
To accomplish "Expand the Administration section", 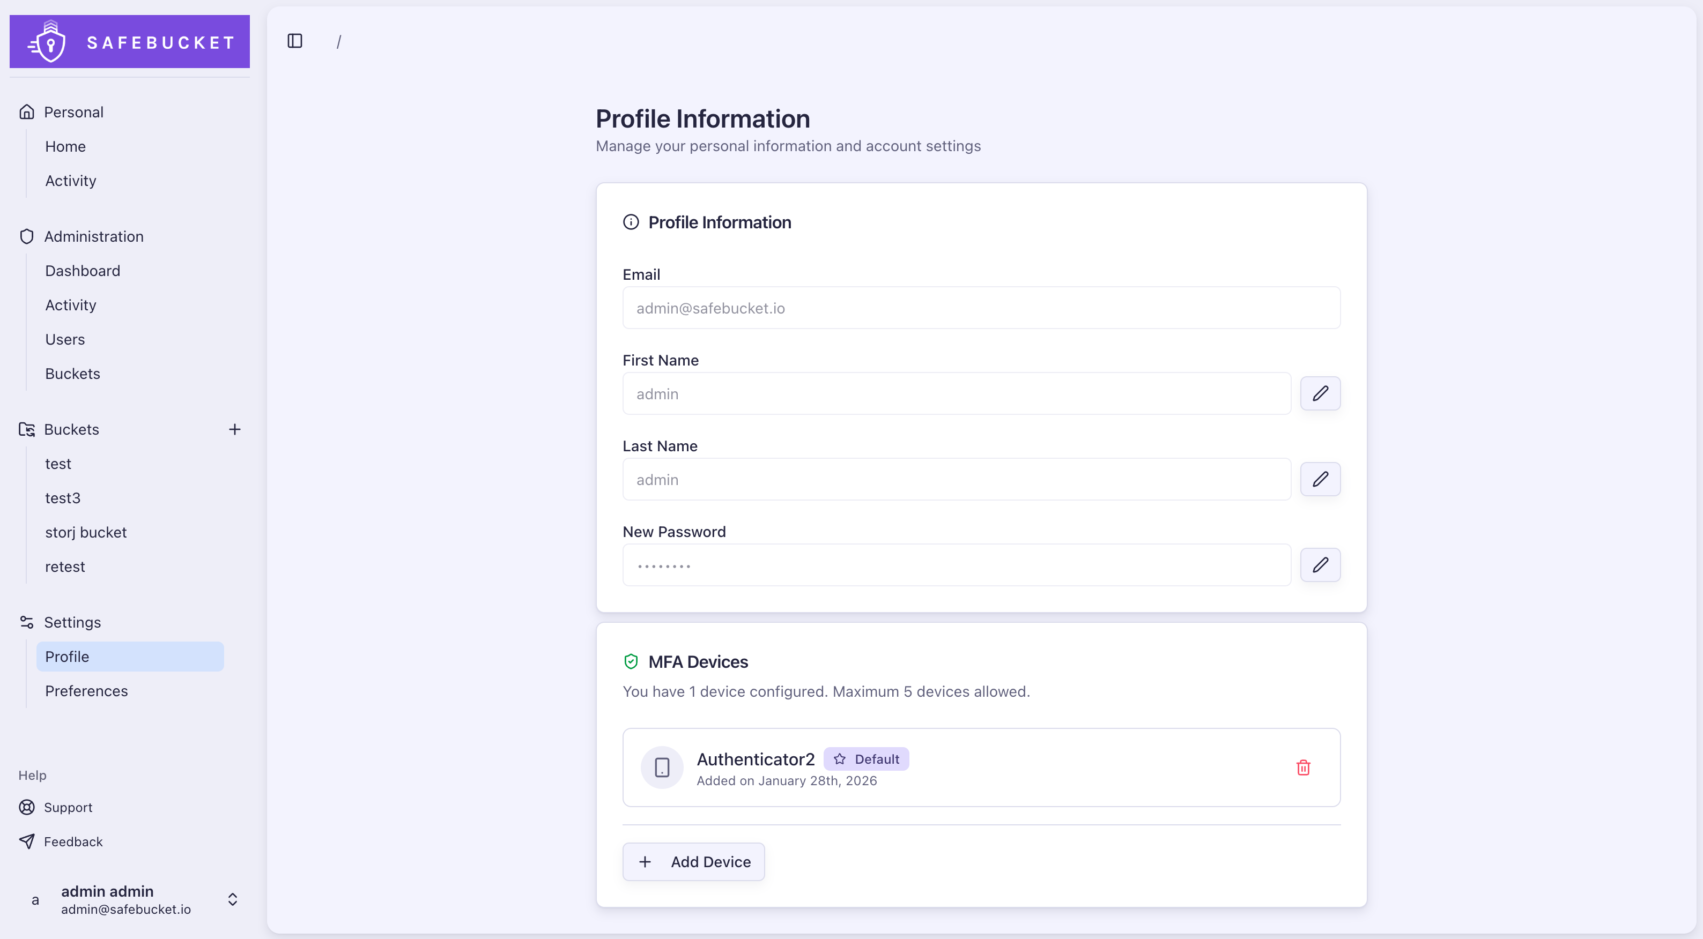I will tap(94, 236).
